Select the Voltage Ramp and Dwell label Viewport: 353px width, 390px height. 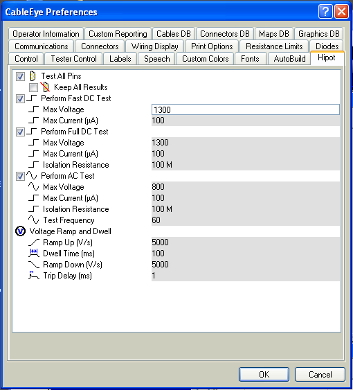pos(70,231)
